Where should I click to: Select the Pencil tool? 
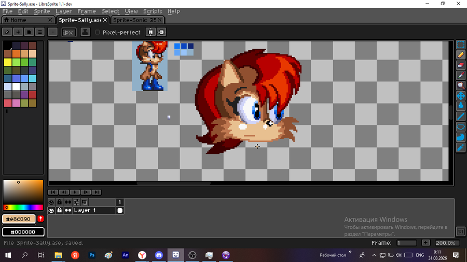pyautogui.click(x=460, y=55)
